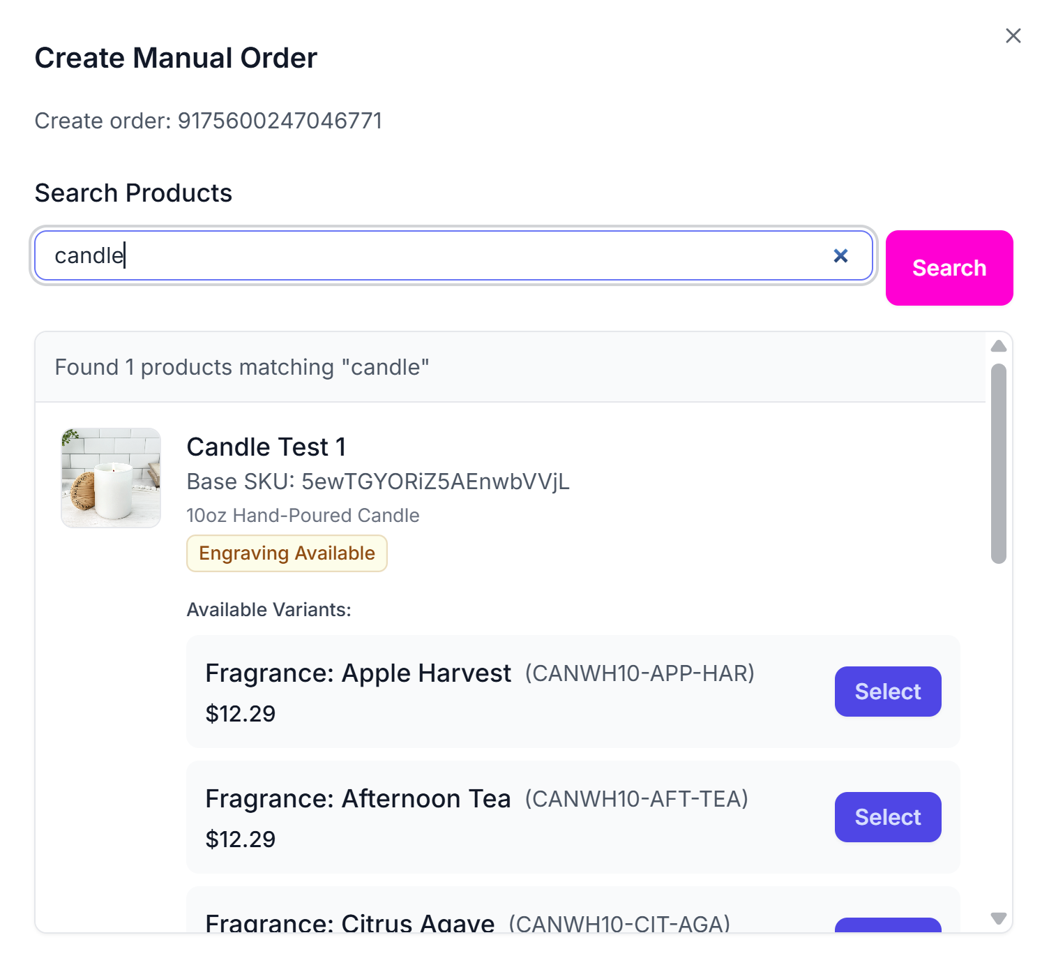
Task: Click the scrollbar up arrow
Action: [999, 346]
